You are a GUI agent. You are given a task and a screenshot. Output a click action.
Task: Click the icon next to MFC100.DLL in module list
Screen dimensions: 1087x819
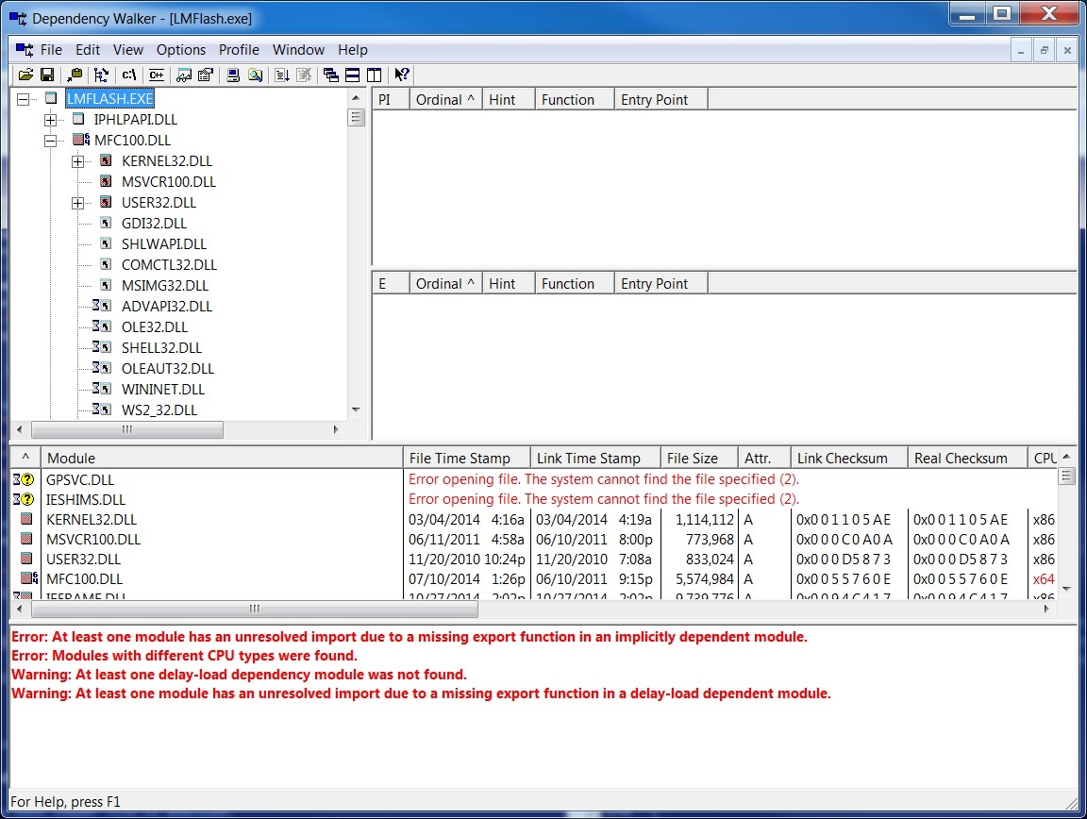tap(29, 578)
